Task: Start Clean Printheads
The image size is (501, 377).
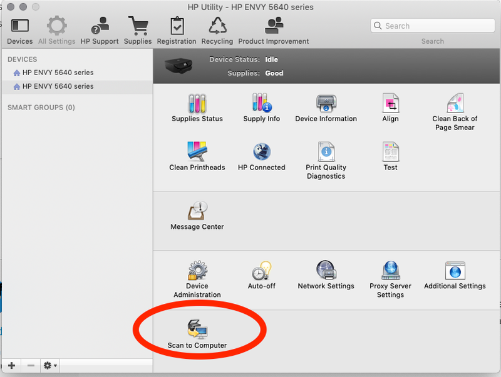Action: (197, 156)
